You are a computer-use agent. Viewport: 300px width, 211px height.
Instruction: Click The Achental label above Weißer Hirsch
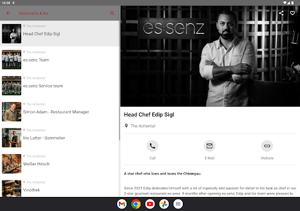pos(36,156)
